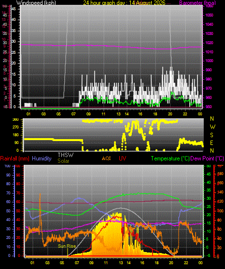The width and height of the screenshot is (225, 269).
Task: Select the AQI legend label
Action: (x=106, y=158)
